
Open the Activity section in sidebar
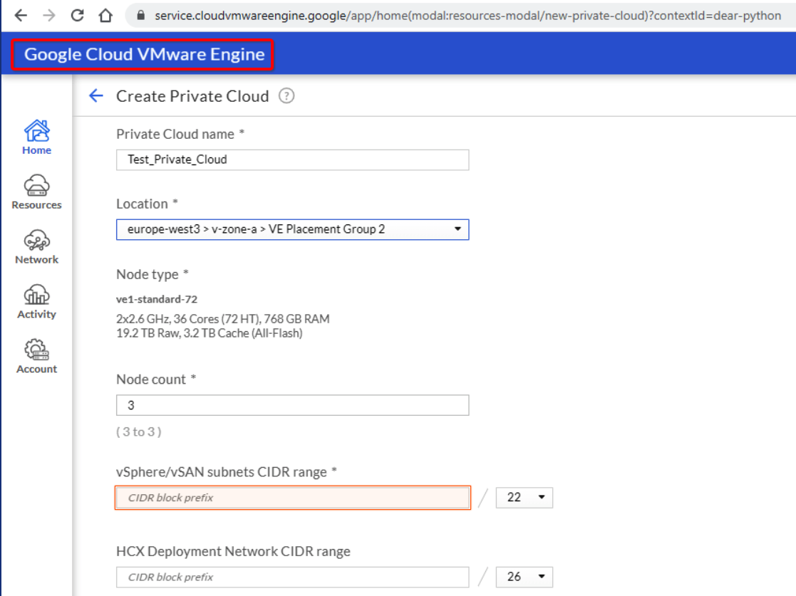[x=36, y=301]
